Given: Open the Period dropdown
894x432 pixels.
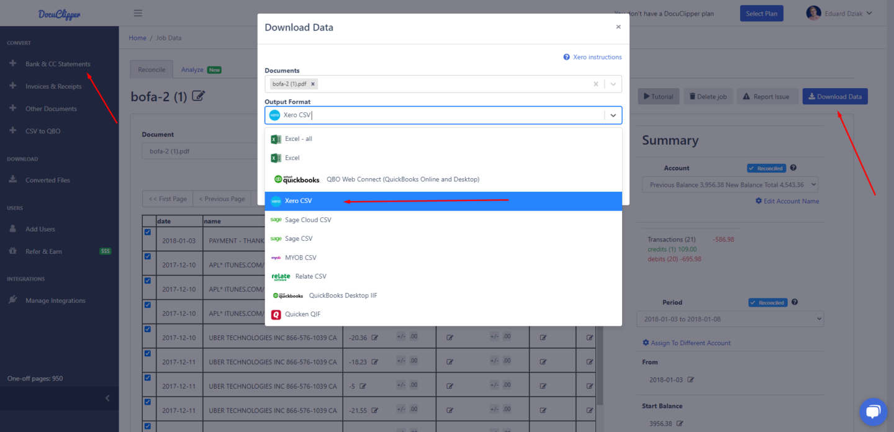Looking at the screenshot, I should (x=730, y=318).
